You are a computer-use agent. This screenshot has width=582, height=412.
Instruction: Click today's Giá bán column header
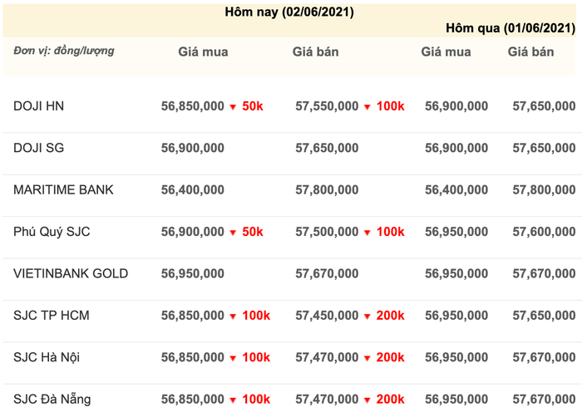[x=315, y=51]
